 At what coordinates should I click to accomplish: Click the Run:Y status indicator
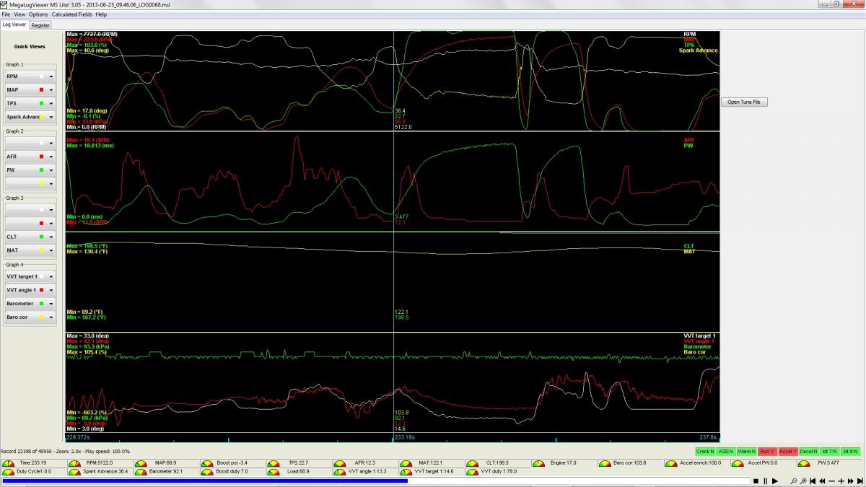pos(766,451)
